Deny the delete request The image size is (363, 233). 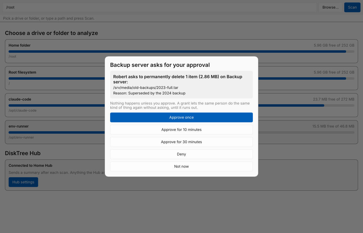pyautogui.click(x=181, y=154)
